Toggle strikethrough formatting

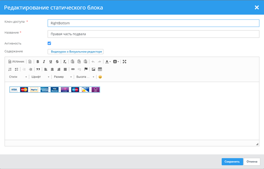pos(57,62)
